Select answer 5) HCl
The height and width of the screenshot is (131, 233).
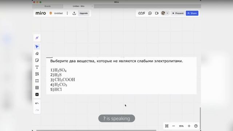point(56,90)
